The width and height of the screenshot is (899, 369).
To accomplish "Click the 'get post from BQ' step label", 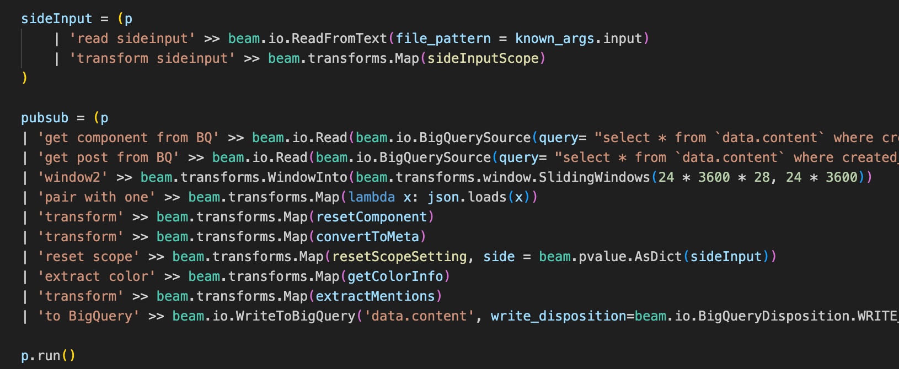I will click(x=108, y=158).
